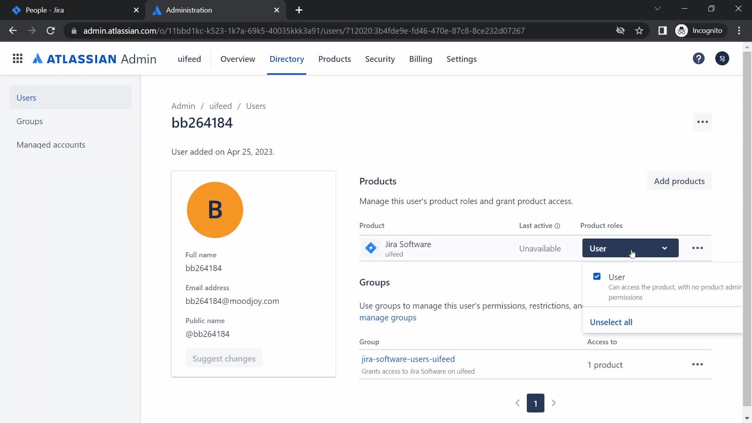This screenshot has width=752, height=423.
Task: Open the tab search chevron
Action: tap(658, 9)
